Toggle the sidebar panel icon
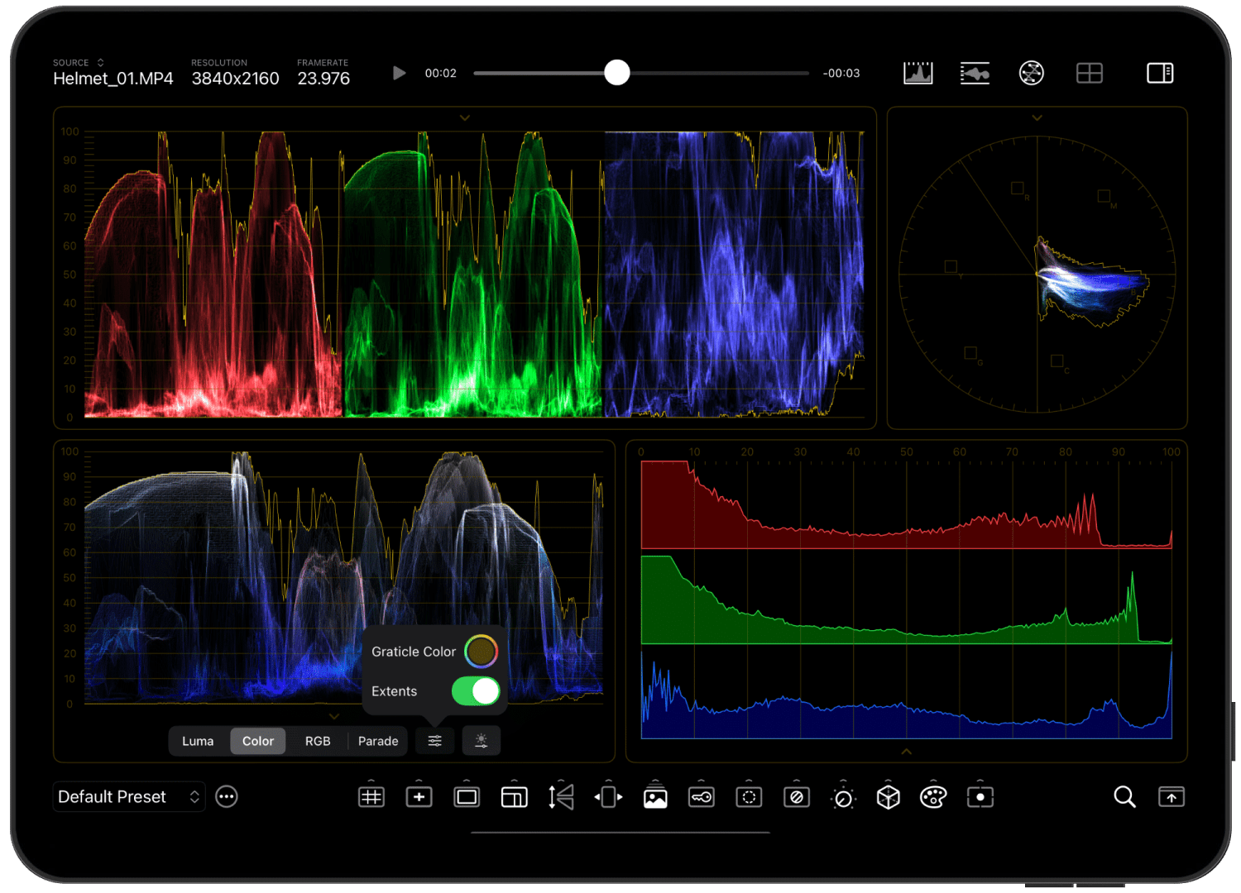 coord(1160,73)
